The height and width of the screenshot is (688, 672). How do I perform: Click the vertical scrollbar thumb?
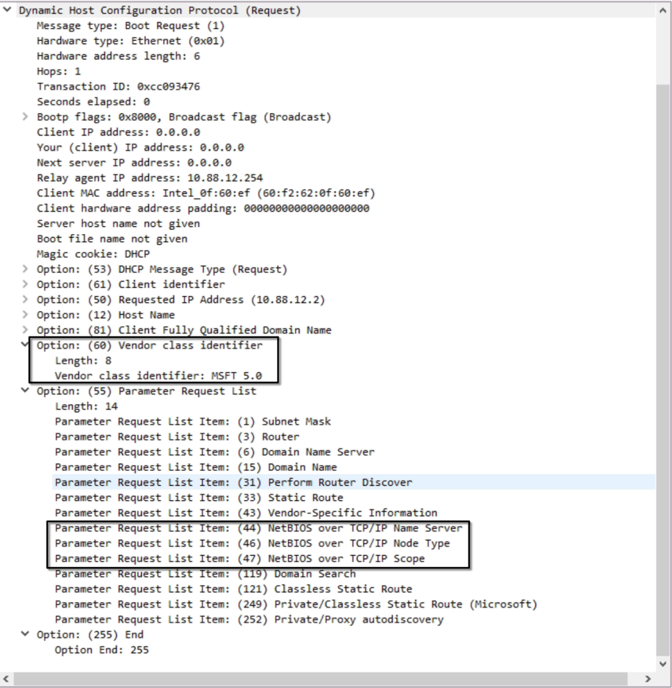663,369
